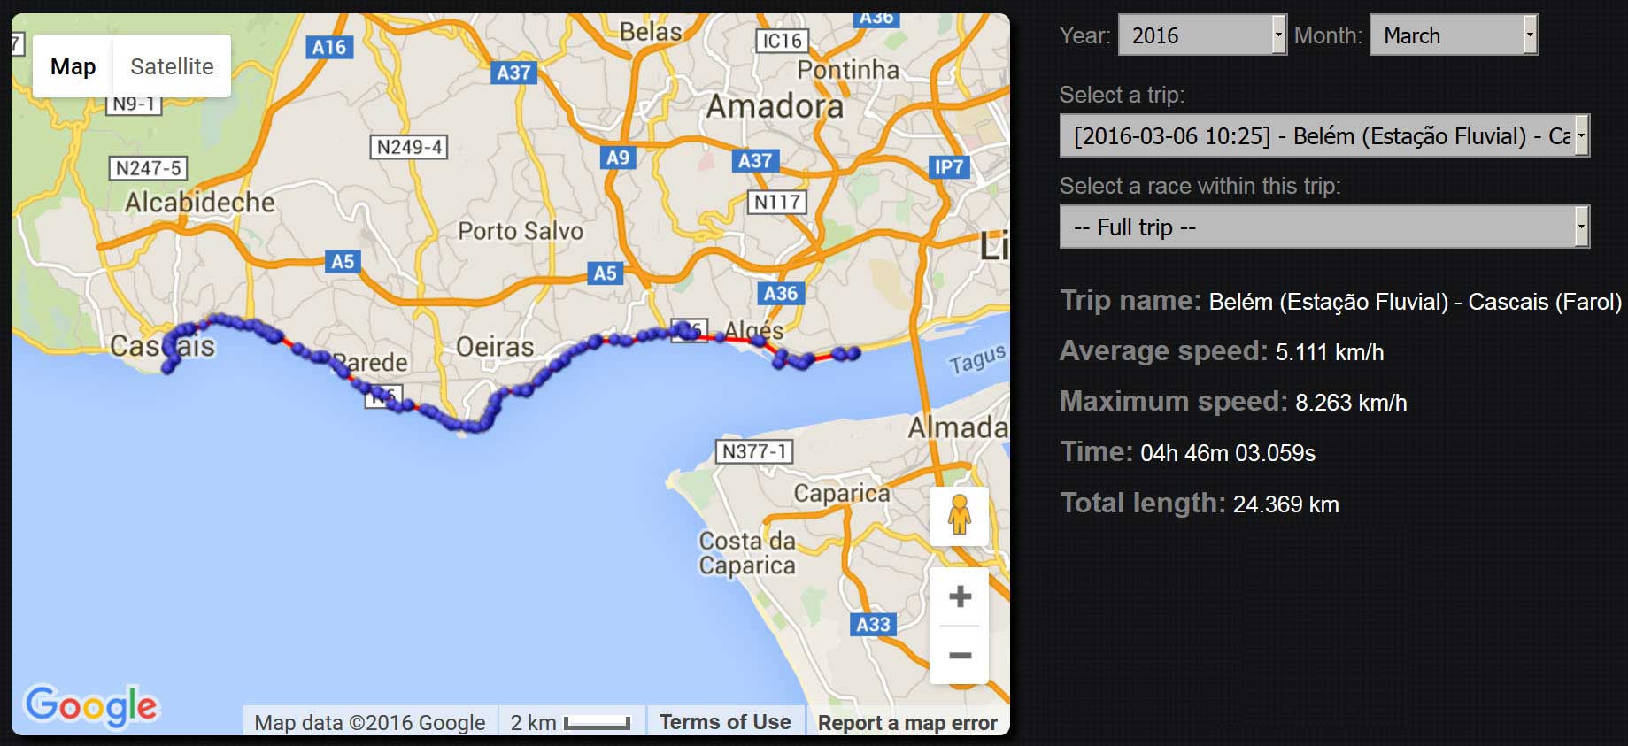Switch the map to Satellite view
The image size is (1628, 746).
pyautogui.click(x=172, y=66)
